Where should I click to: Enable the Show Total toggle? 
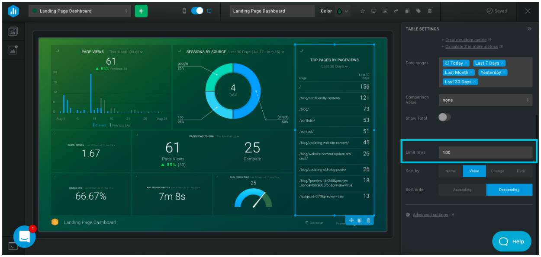click(x=444, y=117)
